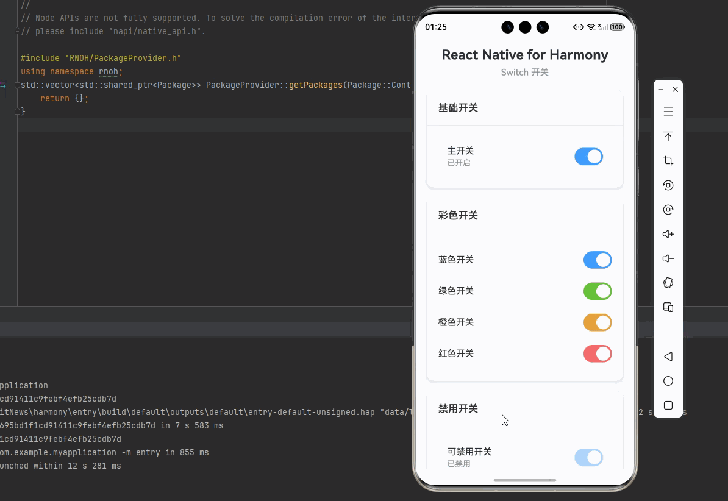Image resolution: width=728 pixels, height=501 pixels.
Task: Click the 'in 7 s 583 ms' log line
Action: (112, 426)
